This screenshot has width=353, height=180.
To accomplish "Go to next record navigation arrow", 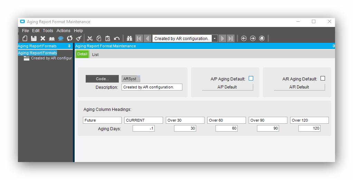I will [x=222, y=39].
